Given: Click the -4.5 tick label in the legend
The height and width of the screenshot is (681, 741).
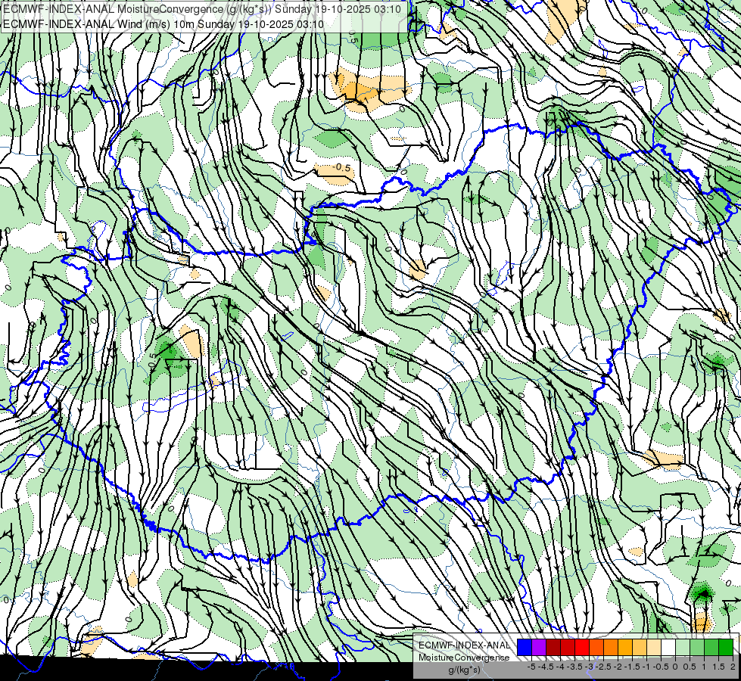Looking at the screenshot, I should point(546,667).
